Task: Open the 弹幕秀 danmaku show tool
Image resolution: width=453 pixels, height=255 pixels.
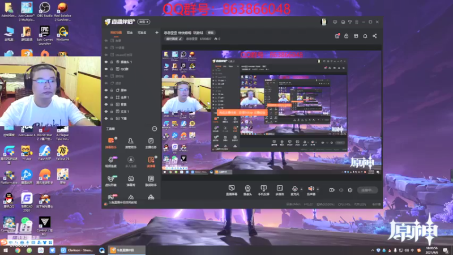Action: click(x=131, y=181)
